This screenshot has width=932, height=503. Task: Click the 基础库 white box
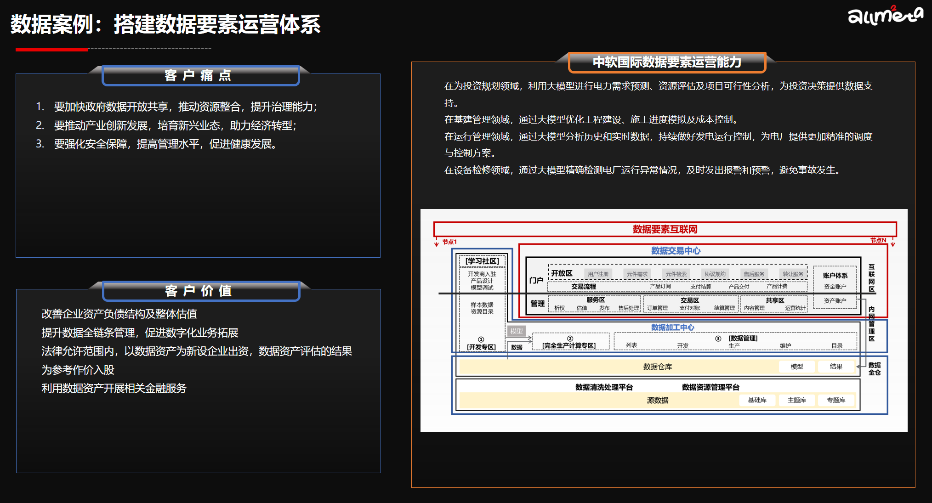click(757, 400)
